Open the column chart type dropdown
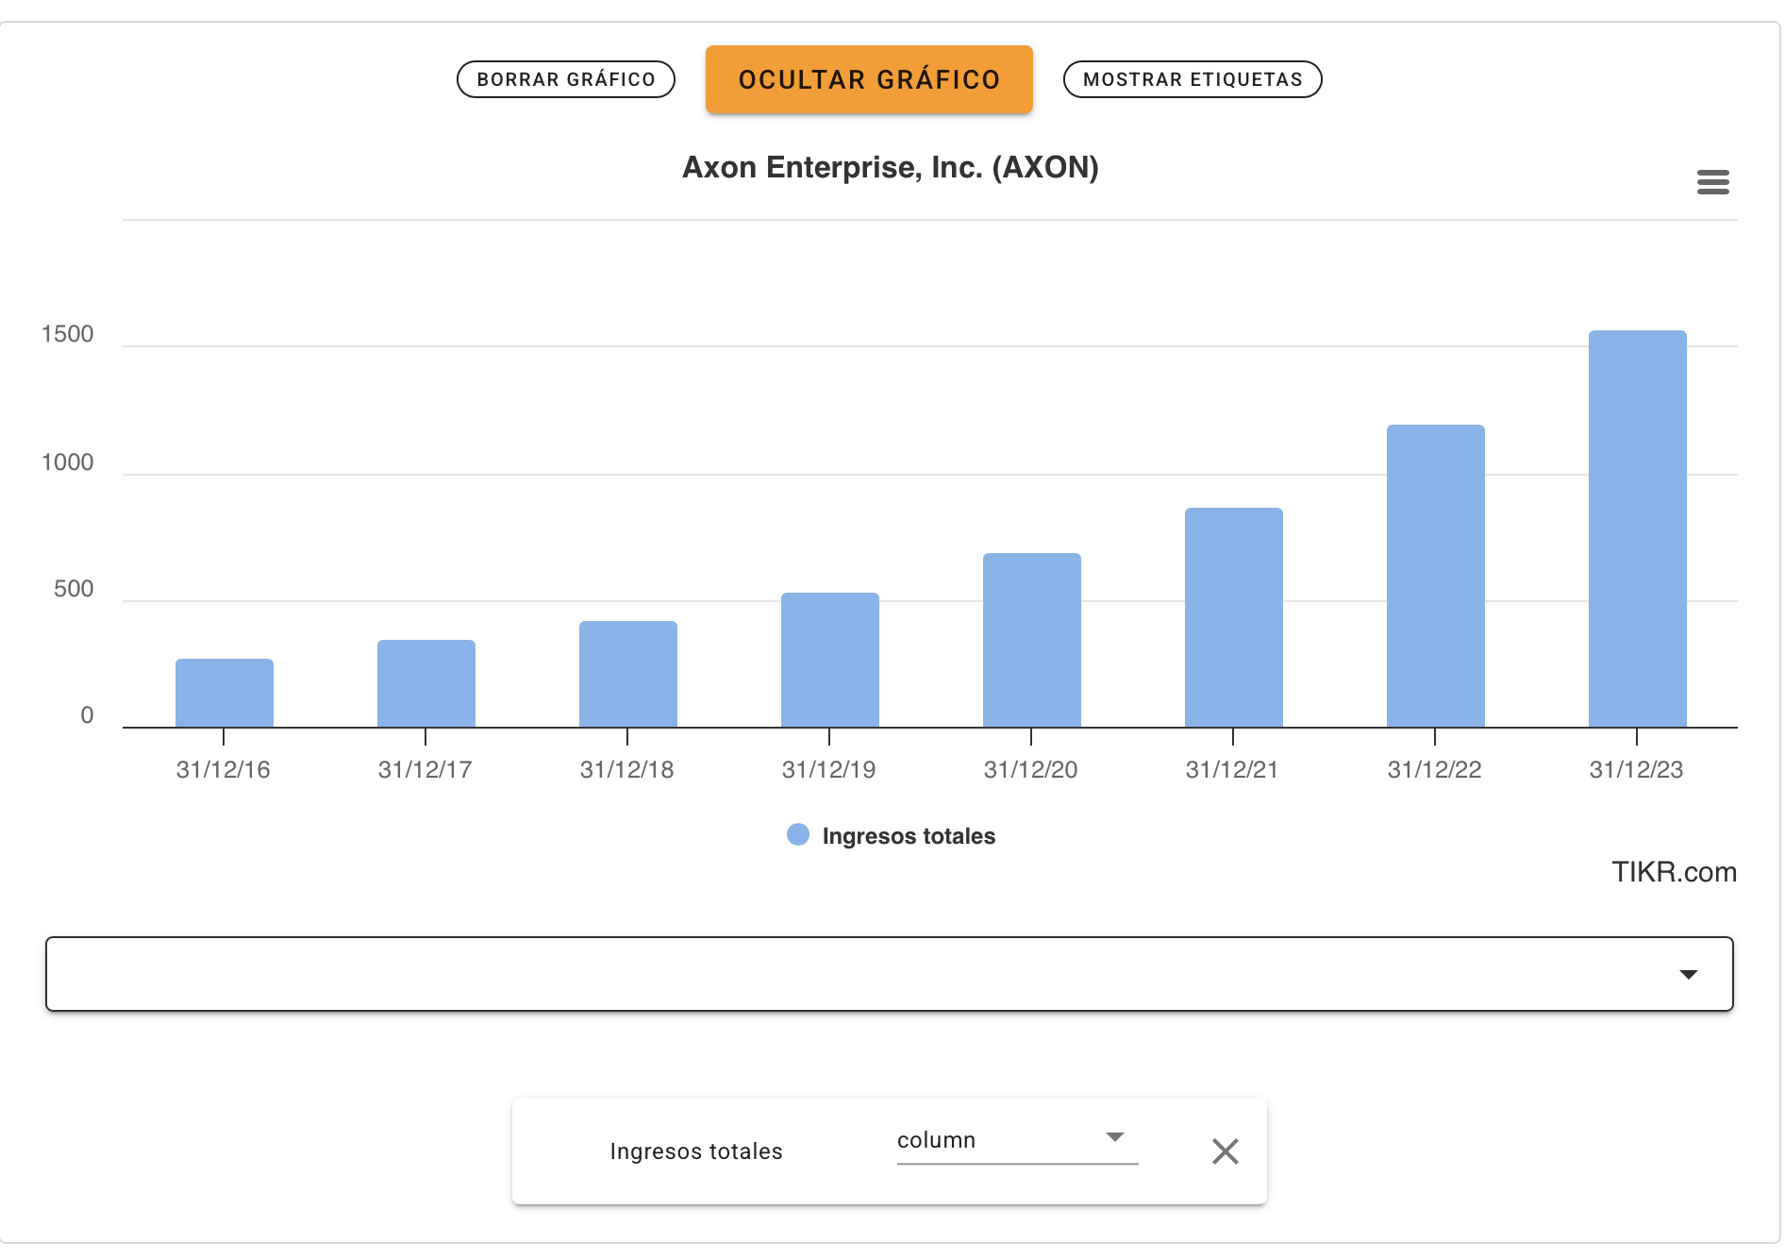Viewport: 1785px width, 1259px height. [1017, 1140]
